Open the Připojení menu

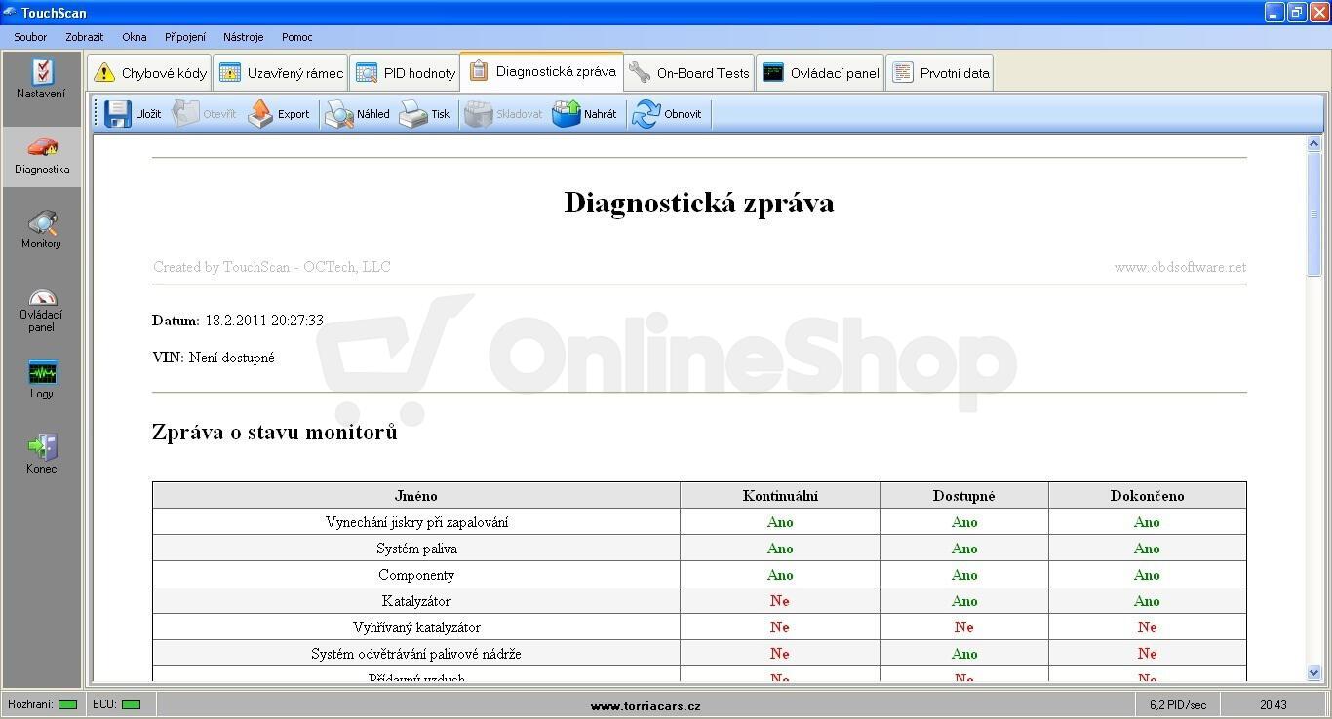tap(185, 37)
